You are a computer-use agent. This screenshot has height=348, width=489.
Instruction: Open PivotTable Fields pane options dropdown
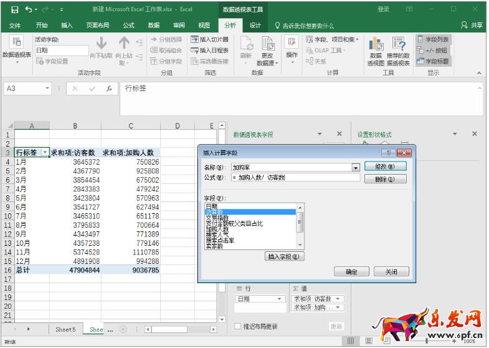[x=320, y=134]
